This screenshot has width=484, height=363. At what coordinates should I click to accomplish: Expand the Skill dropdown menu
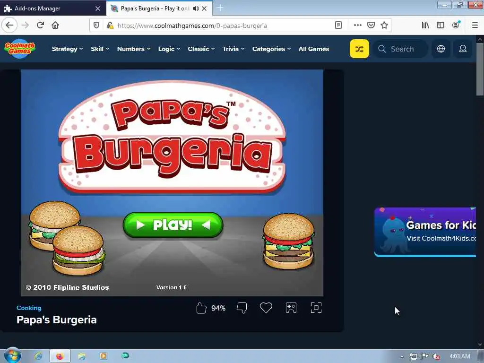point(100,49)
